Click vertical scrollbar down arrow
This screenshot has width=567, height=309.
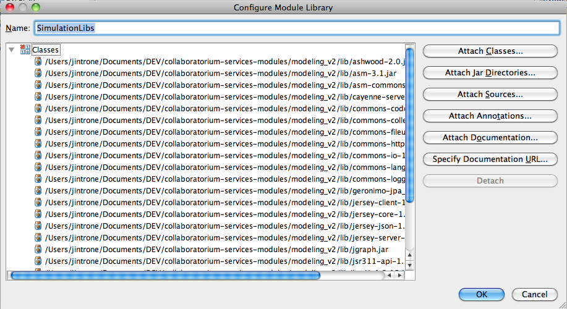click(410, 266)
